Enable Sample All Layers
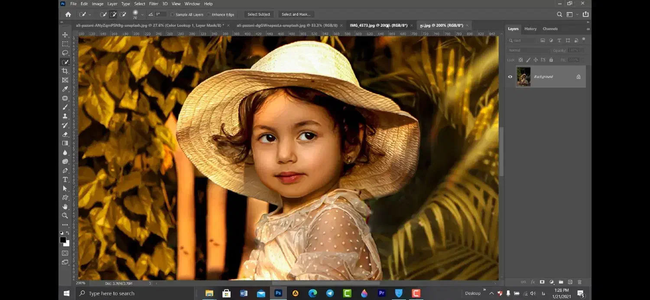Viewport: 650px width, 300px height. point(173,14)
